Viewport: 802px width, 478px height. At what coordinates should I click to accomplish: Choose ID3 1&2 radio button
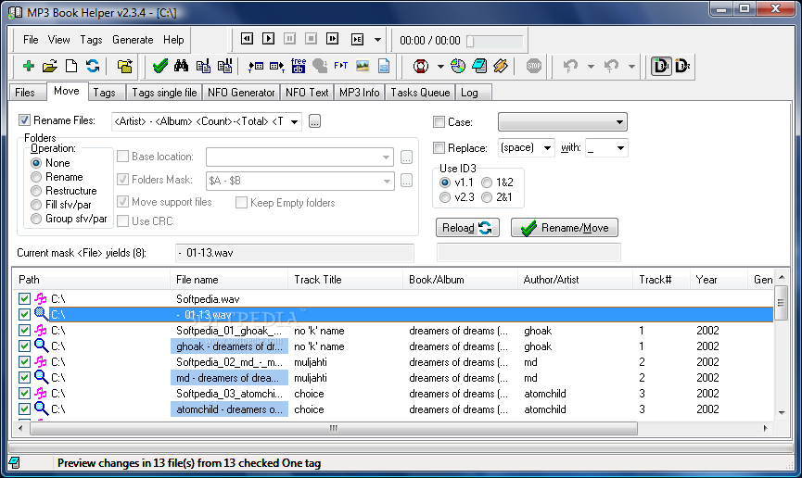tap(487, 182)
